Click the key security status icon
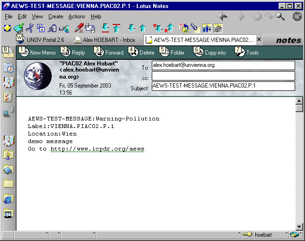Viewport: 305px width, 241px height. click(247, 234)
